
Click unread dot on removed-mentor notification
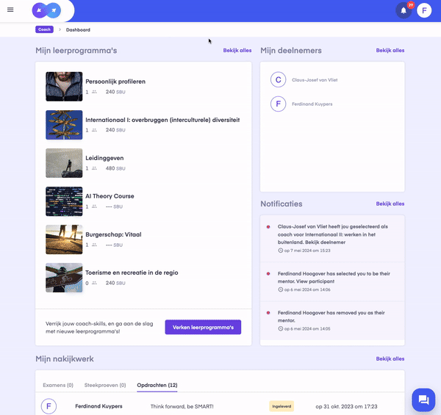(268, 313)
